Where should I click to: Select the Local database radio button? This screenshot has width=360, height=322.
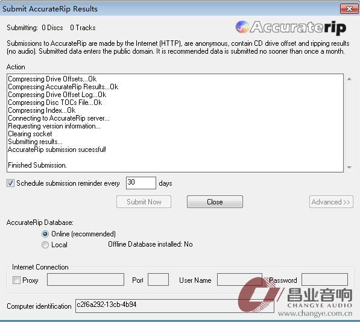[45, 245]
